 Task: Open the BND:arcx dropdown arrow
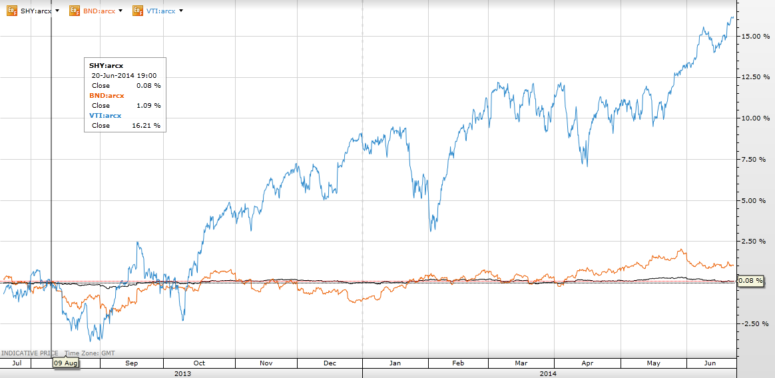pyautogui.click(x=120, y=11)
